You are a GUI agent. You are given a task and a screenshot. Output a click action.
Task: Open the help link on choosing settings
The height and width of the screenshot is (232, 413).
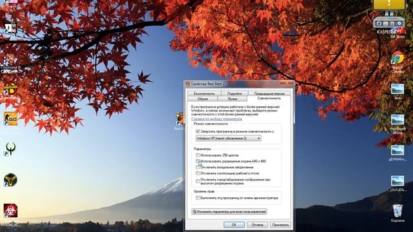(x=217, y=119)
